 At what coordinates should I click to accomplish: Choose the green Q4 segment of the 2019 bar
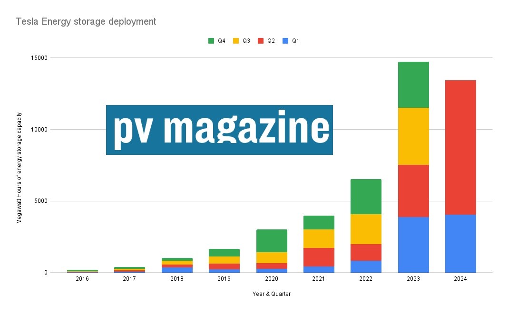pyautogui.click(x=224, y=253)
